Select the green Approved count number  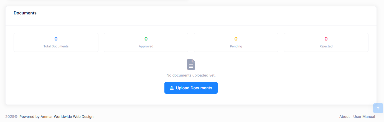coord(146,39)
